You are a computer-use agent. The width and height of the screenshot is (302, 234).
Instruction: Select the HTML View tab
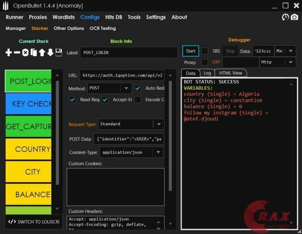point(230,73)
